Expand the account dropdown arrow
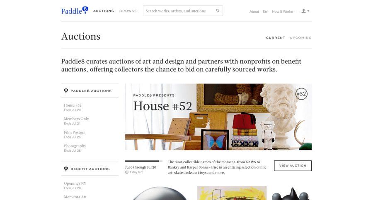373x200 pixels. click(x=308, y=11)
